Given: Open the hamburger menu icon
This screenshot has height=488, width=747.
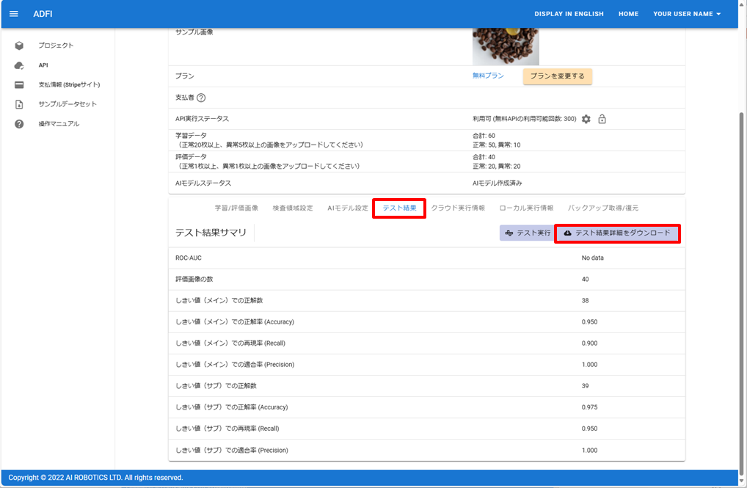Looking at the screenshot, I should click(x=14, y=14).
